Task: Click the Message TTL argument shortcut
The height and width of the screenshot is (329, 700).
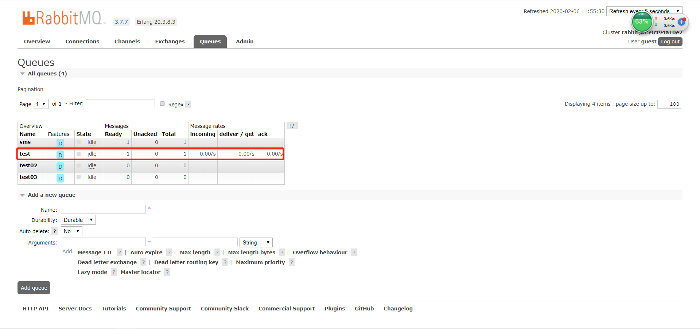Action: [95, 252]
